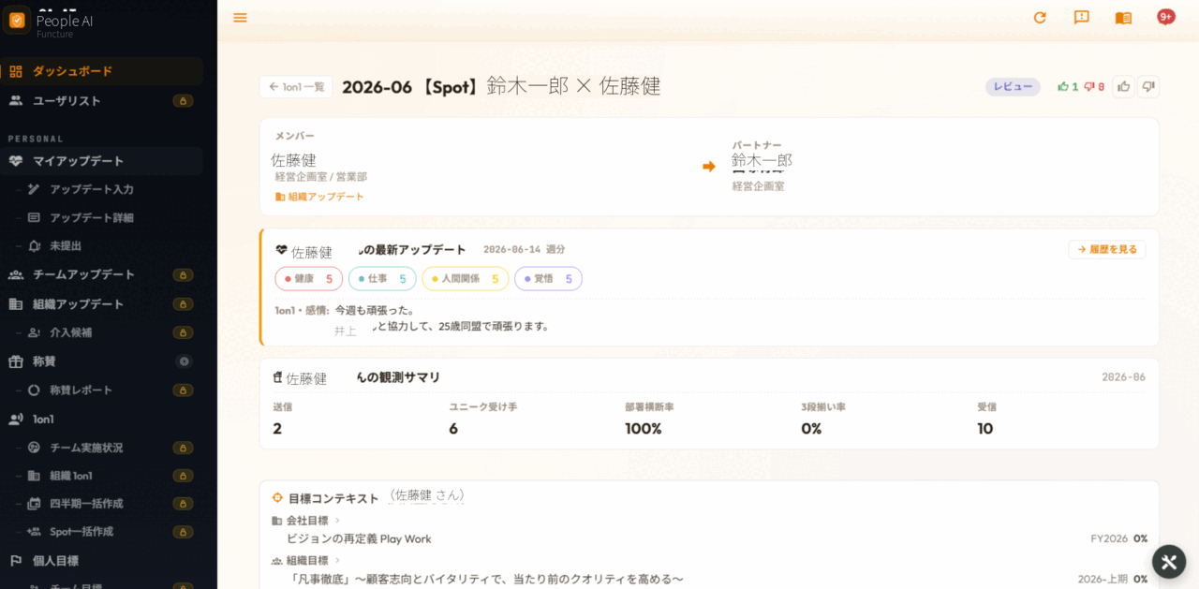The height and width of the screenshot is (589, 1199).
Task: Click 履歴を見る button
Action: [1107, 250]
